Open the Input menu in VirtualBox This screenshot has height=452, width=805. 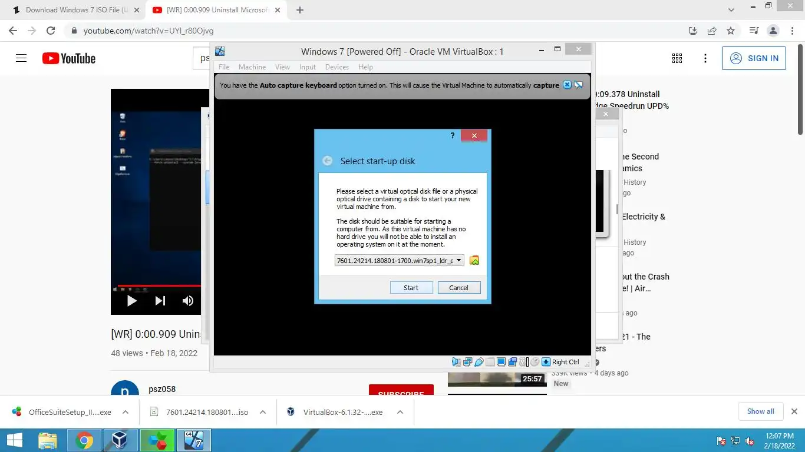tap(308, 67)
